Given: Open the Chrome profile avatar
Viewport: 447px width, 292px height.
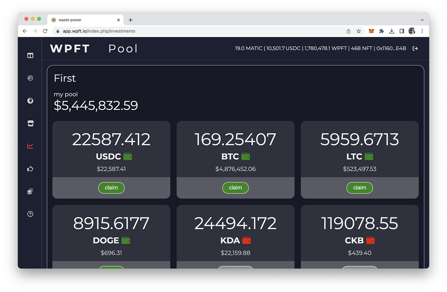Looking at the screenshot, I should pyautogui.click(x=412, y=31).
